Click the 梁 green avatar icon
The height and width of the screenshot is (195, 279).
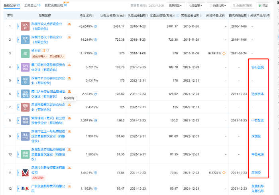pyautogui.click(x=25, y=53)
